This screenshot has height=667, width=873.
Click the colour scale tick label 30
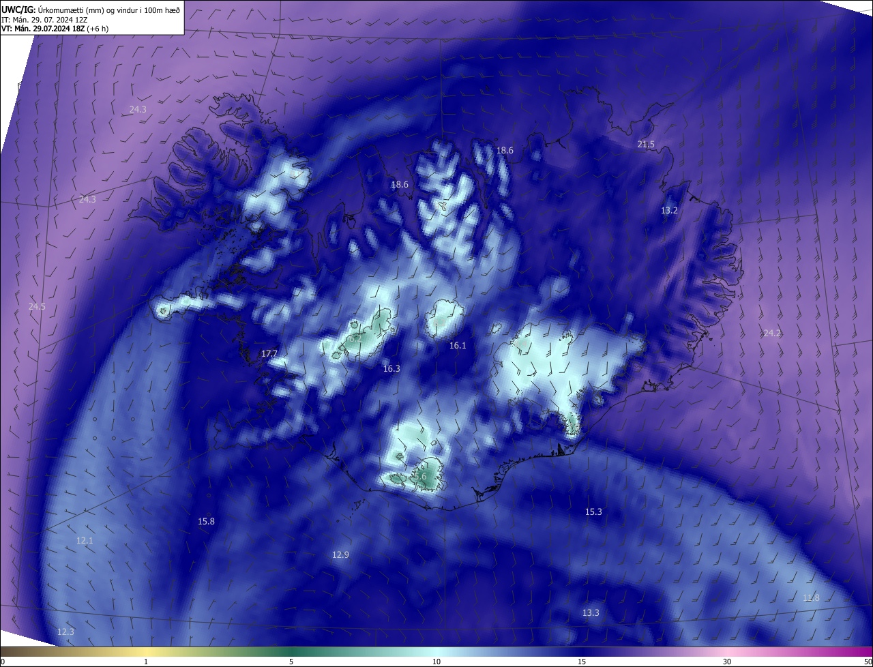727,662
